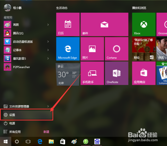Open the 邮件 mail tile
This screenshot has width=167, height=146.
(x=105, y=24)
